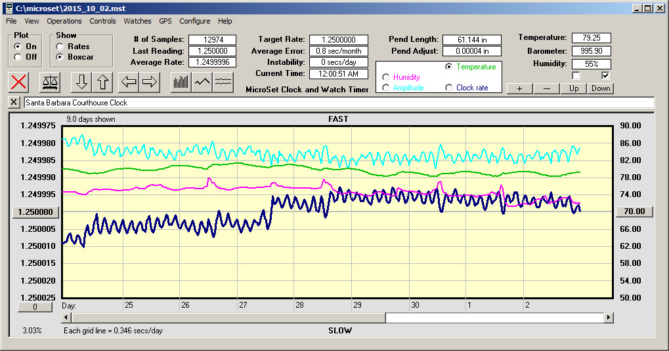Click the up arrow toolbar icon
Image resolution: width=669 pixels, height=351 pixels.
pyautogui.click(x=102, y=82)
